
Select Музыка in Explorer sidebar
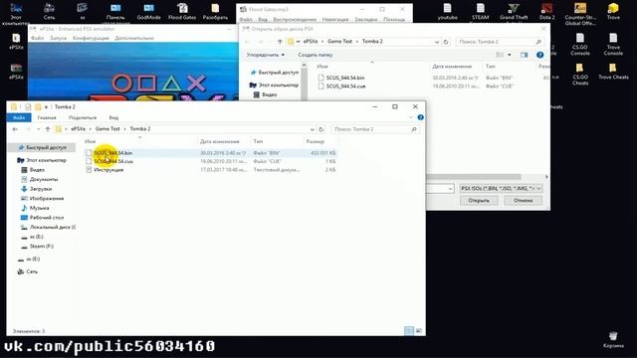40,208
